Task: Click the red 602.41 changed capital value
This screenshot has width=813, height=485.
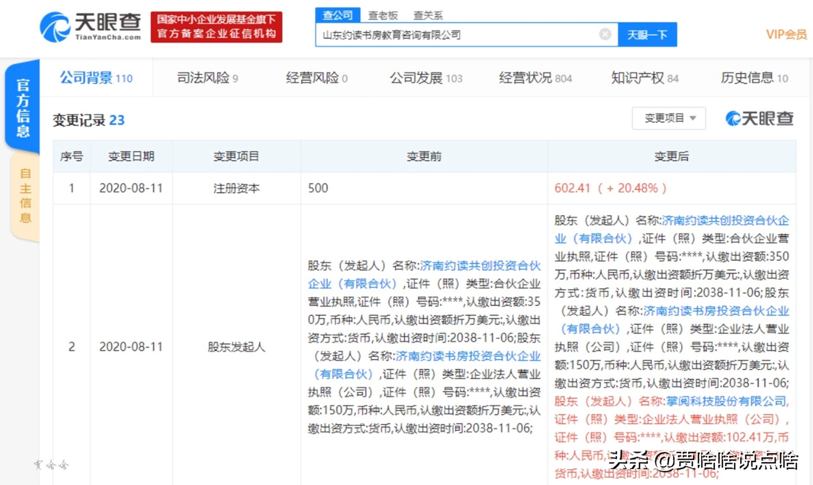Action: pyautogui.click(x=573, y=188)
